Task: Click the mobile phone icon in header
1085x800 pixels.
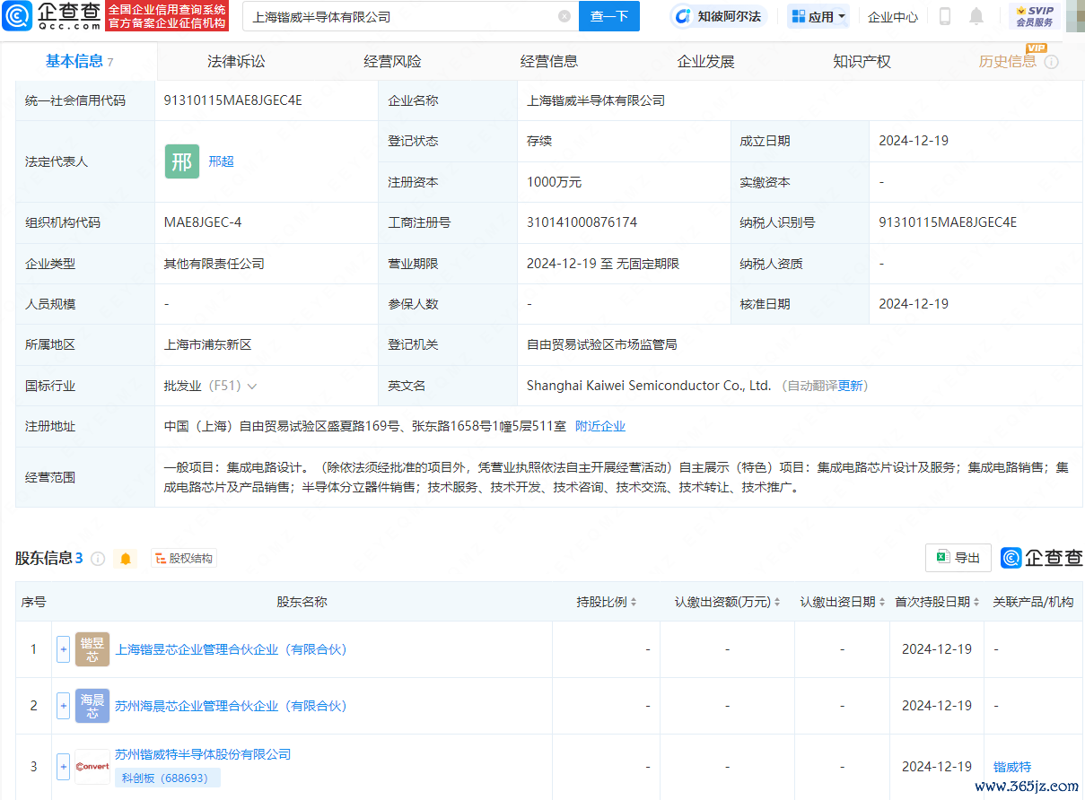Action: pyautogui.click(x=945, y=16)
